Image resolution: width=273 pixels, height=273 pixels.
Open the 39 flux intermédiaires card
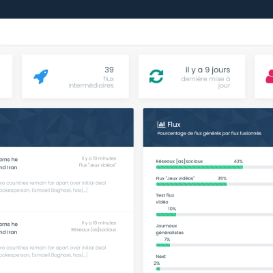75,76
